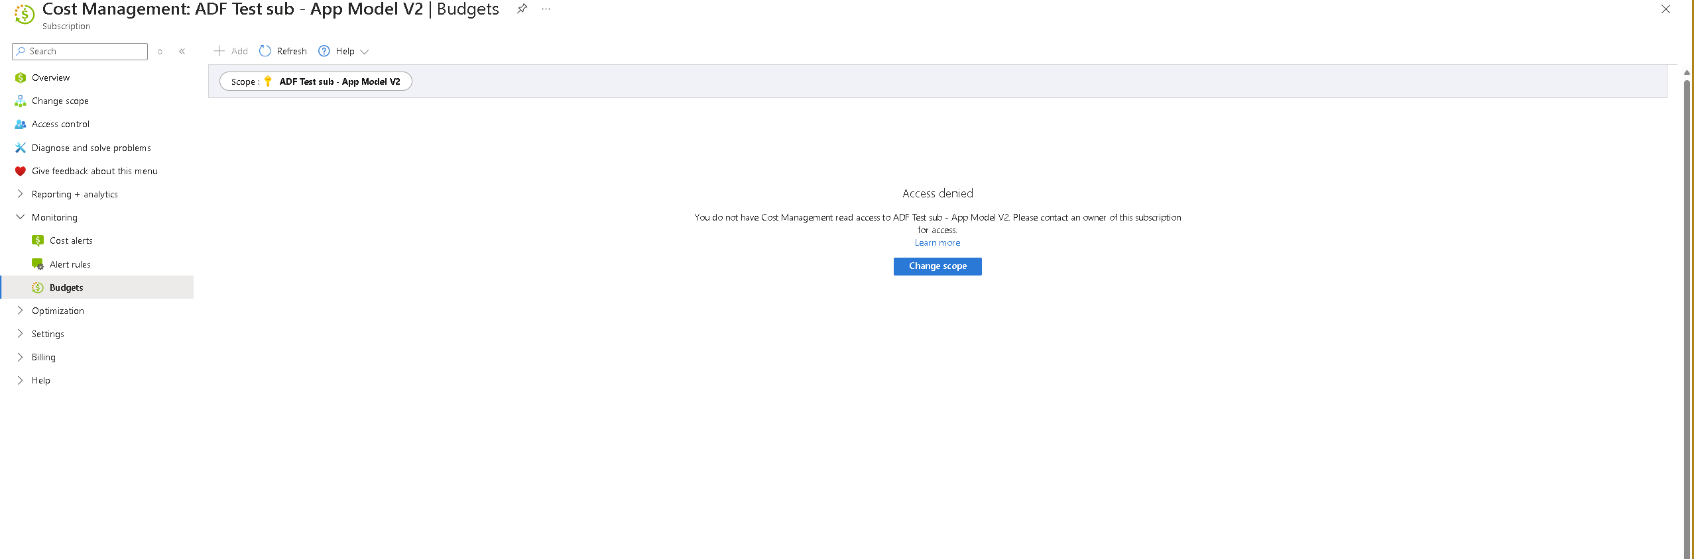1694x559 pixels.
Task: Click the Help question mark icon
Action: (324, 51)
